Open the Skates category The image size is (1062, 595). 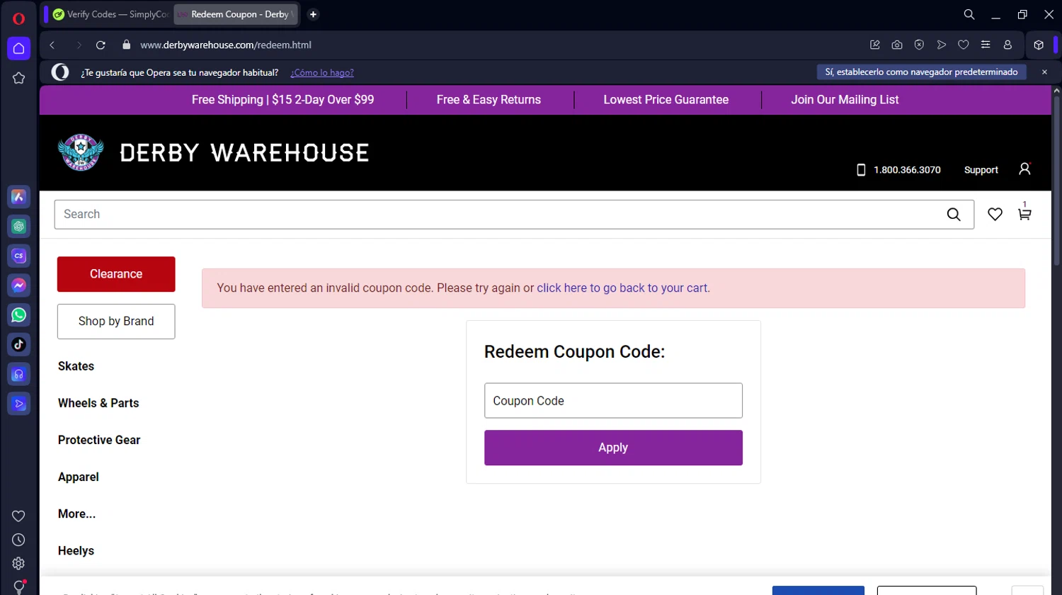76,366
